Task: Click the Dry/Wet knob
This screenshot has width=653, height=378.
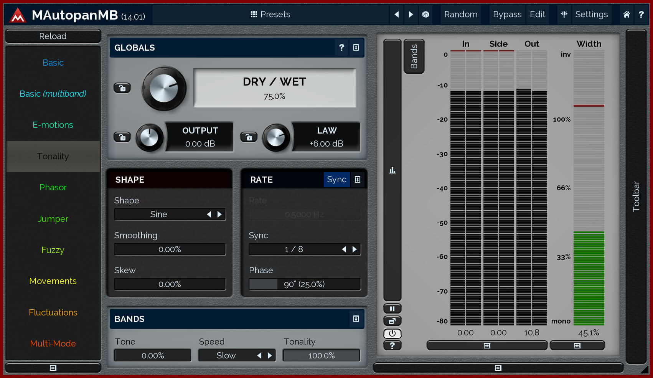Action: tap(164, 88)
